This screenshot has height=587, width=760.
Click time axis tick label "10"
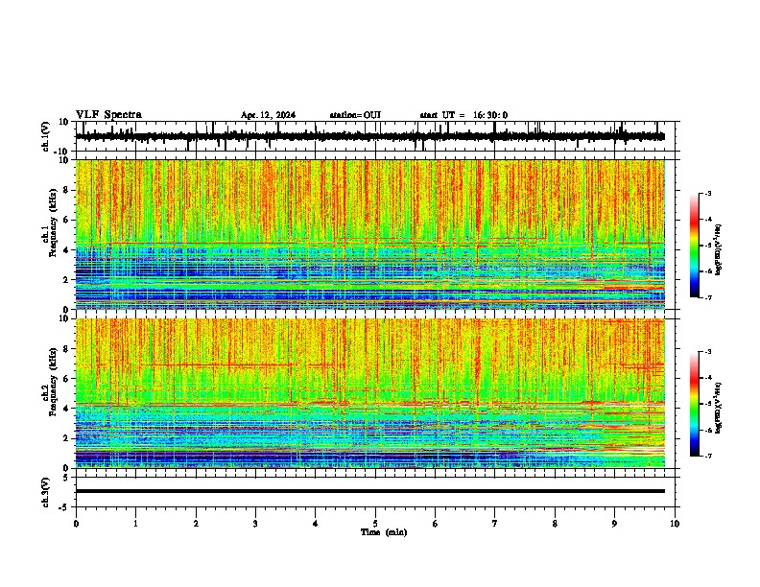(675, 524)
